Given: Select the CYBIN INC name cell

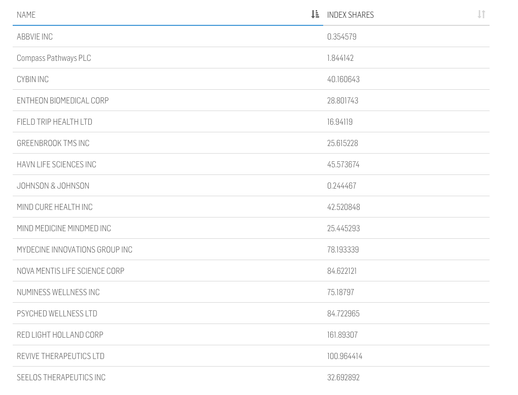Looking at the screenshot, I should tap(32, 79).
